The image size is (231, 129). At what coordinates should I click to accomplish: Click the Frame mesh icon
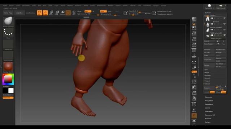click(194, 81)
